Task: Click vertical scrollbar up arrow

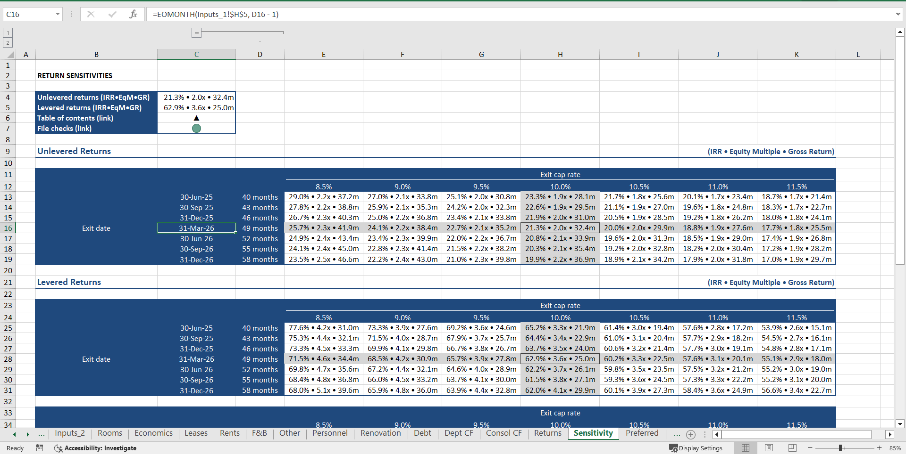Action: [900, 32]
